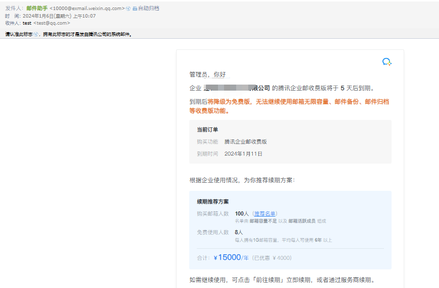This screenshot has height=288, width=439.
Task: Click the verified badge after the sender address
Action: pos(129,9)
